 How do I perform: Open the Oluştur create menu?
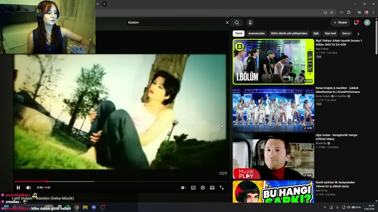340,22
